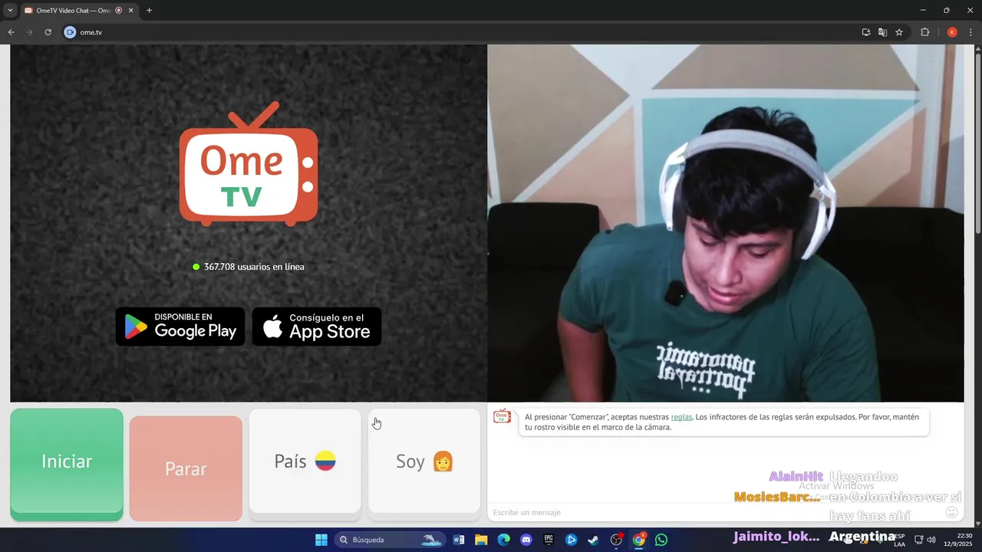Open Microsoft Edge from the taskbar
982x552 pixels.
(503, 540)
